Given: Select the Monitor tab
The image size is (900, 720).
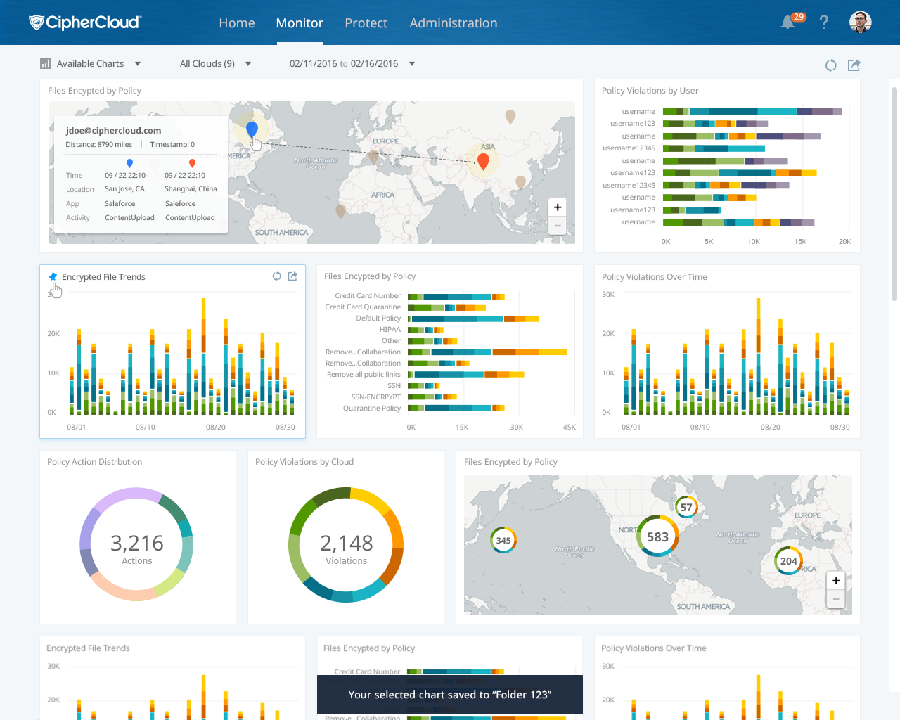Looking at the screenshot, I should (300, 22).
